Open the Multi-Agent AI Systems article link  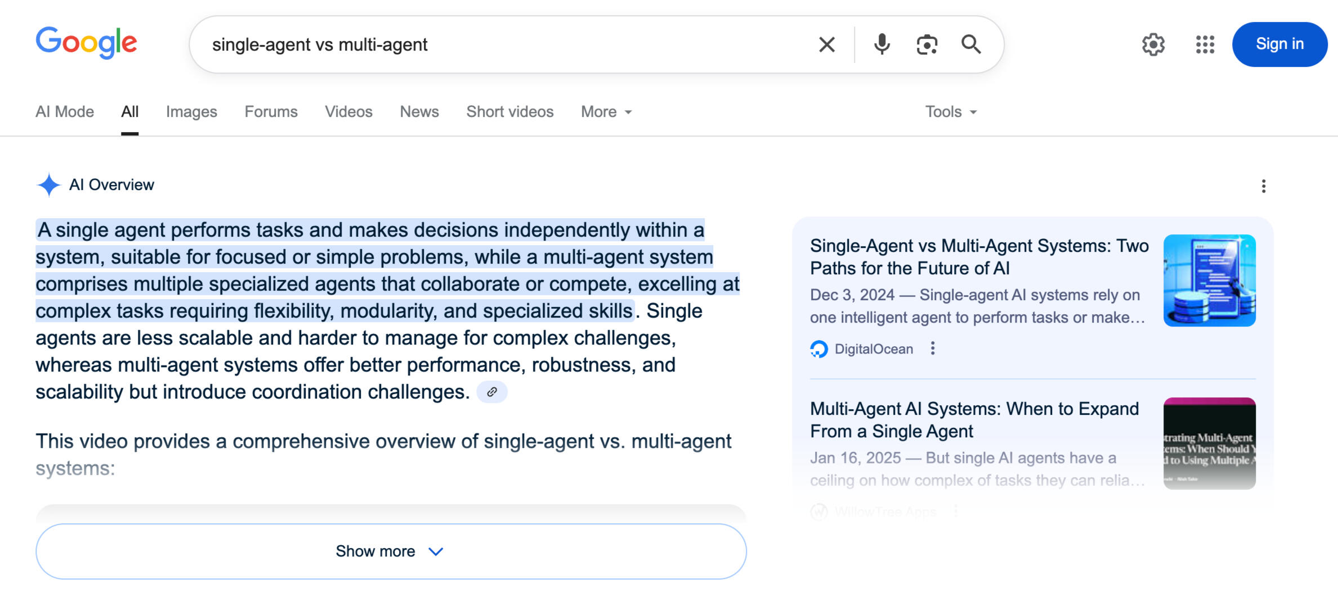pyautogui.click(x=974, y=420)
